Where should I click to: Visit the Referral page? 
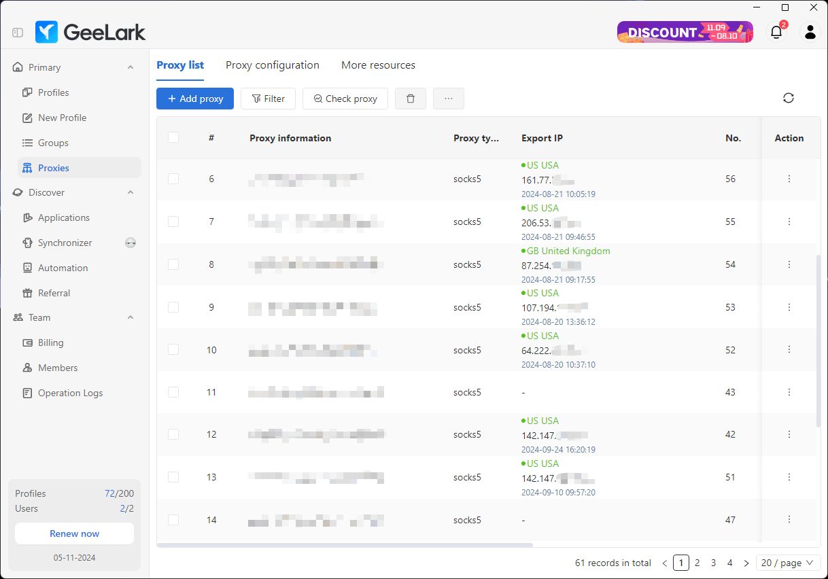coord(55,293)
